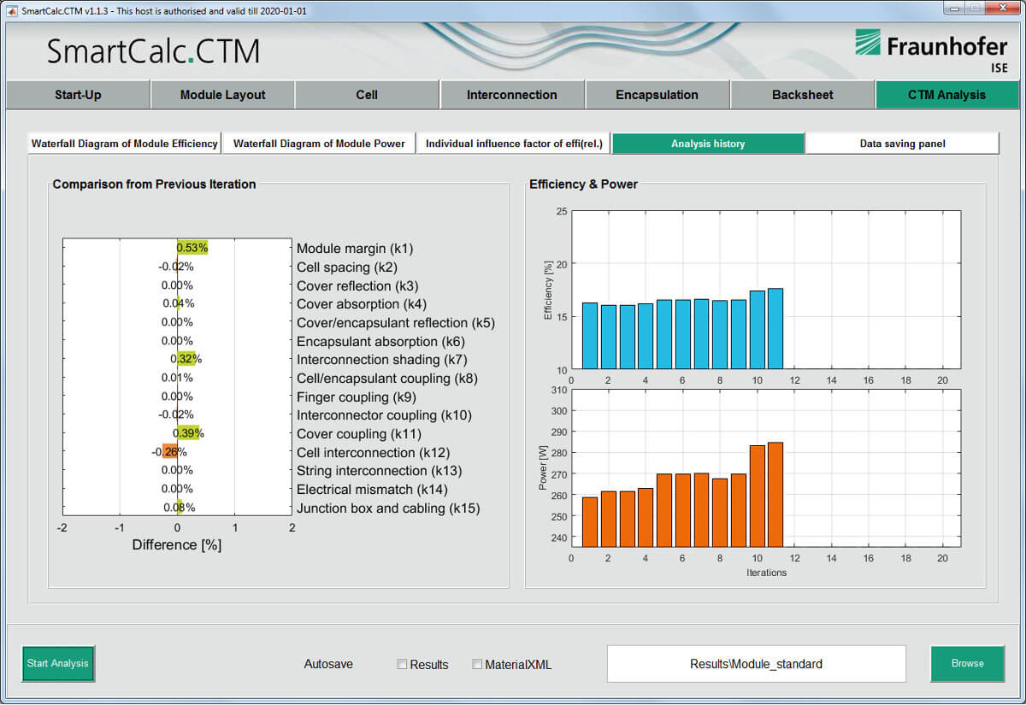Click the Cell interconnection (k12) label
Viewport: 1026px width, 705px height.
pyautogui.click(x=374, y=453)
